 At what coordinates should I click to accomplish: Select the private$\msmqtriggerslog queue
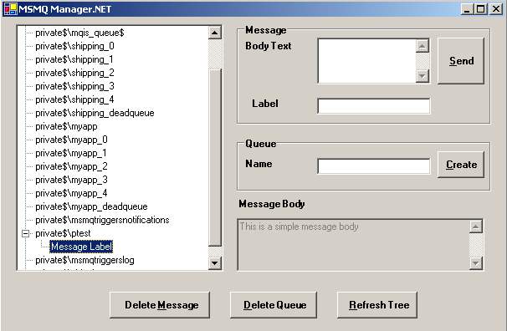click(x=84, y=260)
